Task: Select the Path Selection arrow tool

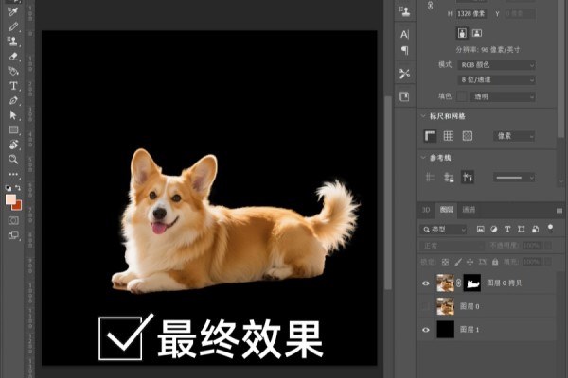Action: point(13,115)
